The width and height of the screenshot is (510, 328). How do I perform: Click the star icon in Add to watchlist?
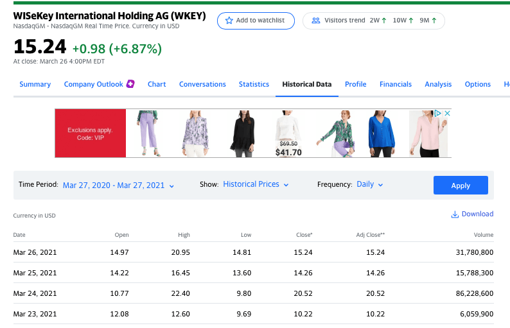pyautogui.click(x=229, y=21)
